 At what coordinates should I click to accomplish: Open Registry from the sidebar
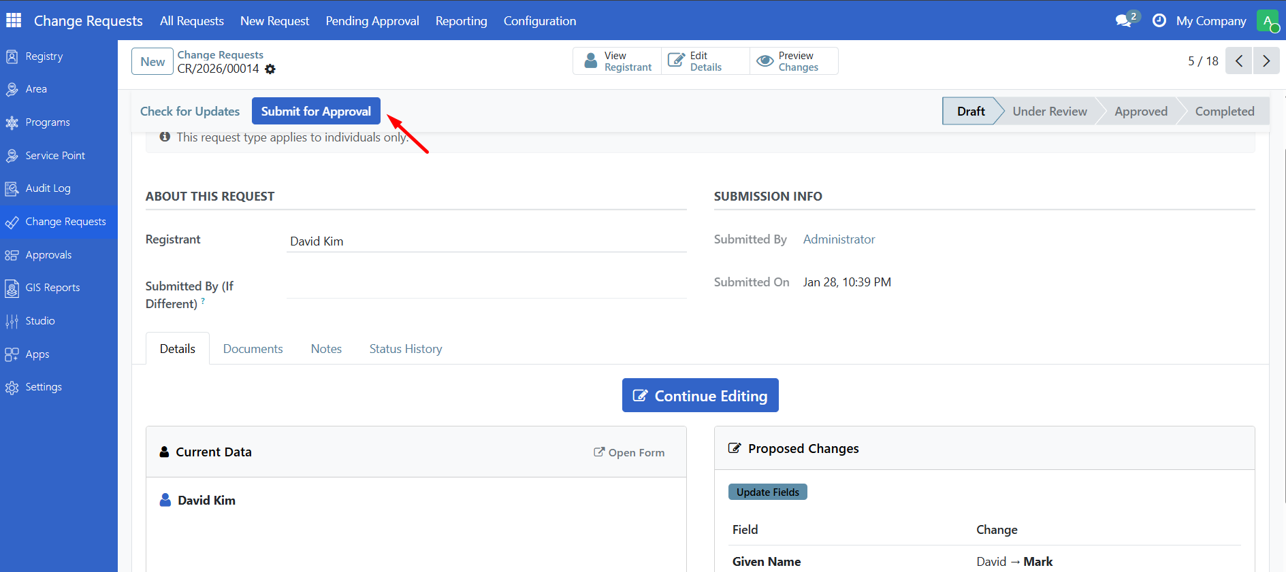point(44,56)
